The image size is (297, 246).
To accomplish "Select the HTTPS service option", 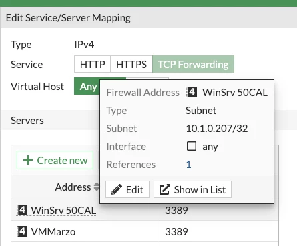I will [x=131, y=64].
